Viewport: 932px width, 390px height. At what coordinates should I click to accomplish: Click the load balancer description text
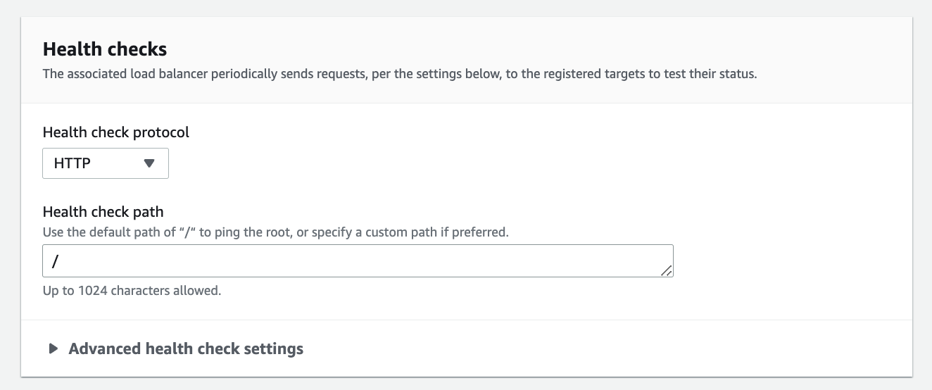[x=399, y=74]
